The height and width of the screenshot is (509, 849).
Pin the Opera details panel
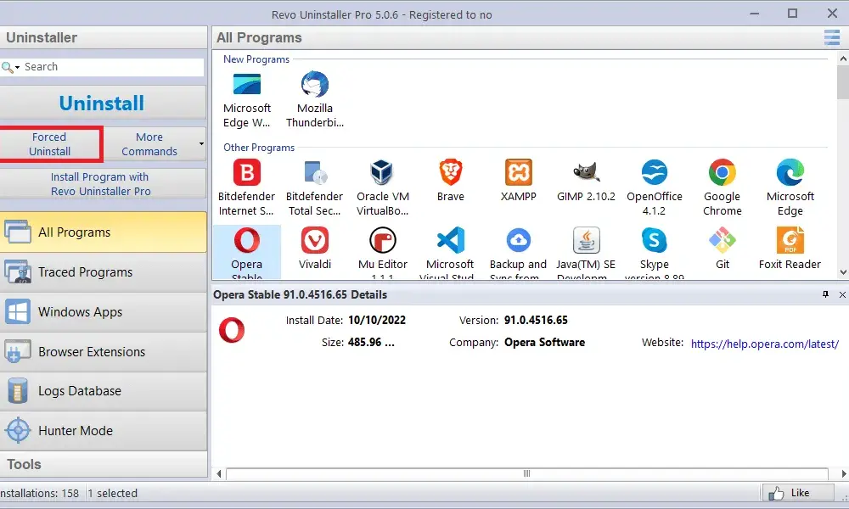click(x=825, y=294)
